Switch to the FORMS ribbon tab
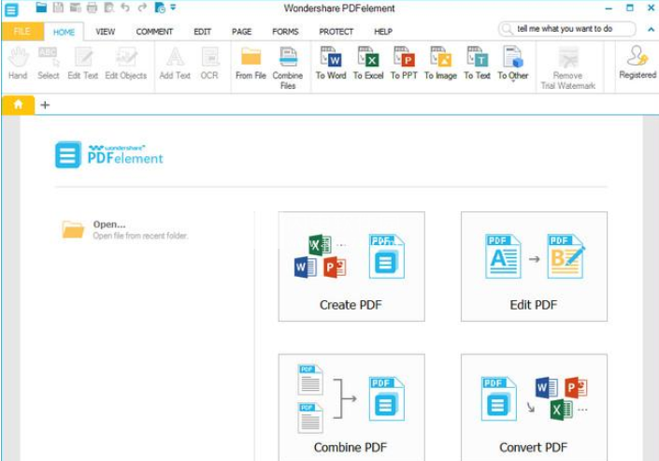Screen dimensions: 659x461 click(285, 32)
